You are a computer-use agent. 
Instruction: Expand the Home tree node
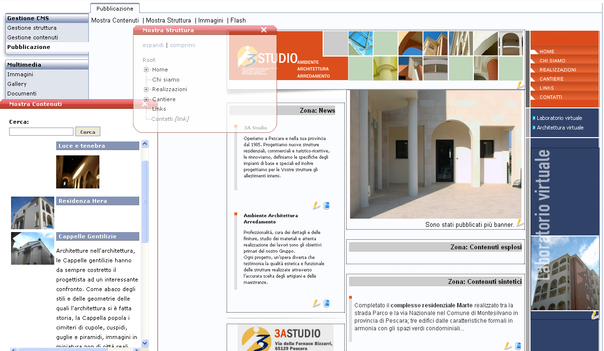coord(146,70)
